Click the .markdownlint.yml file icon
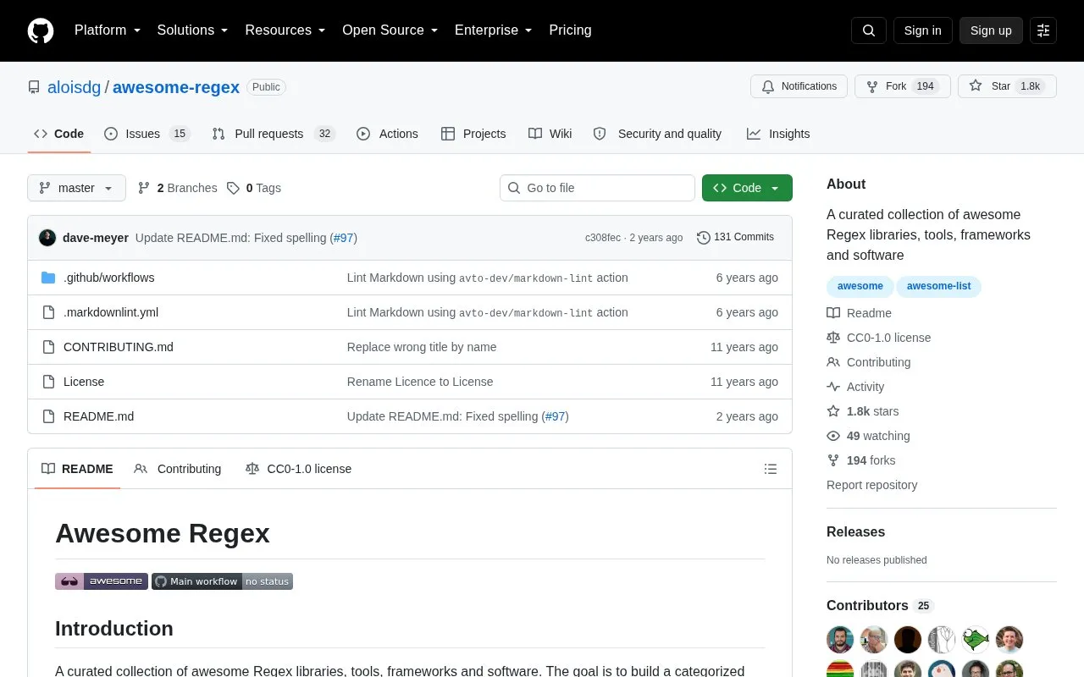The image size is (1084, 677). pos(48,312)
